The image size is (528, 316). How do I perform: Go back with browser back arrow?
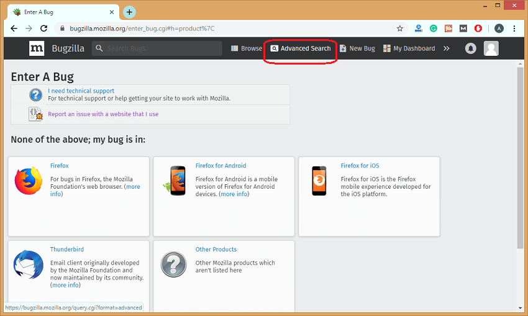point(14,29)
